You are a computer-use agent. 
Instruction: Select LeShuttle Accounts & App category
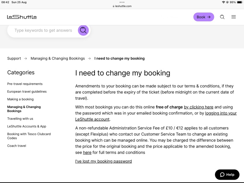[x=27, y=126]
